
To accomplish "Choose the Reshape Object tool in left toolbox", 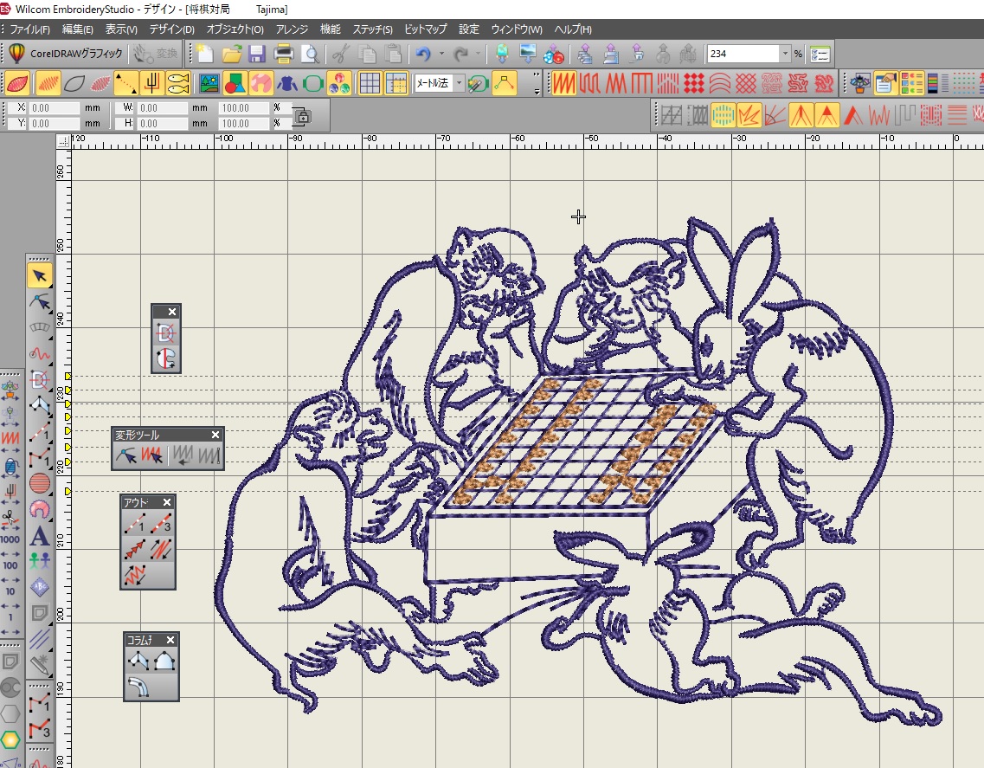I will coord(40,302).
